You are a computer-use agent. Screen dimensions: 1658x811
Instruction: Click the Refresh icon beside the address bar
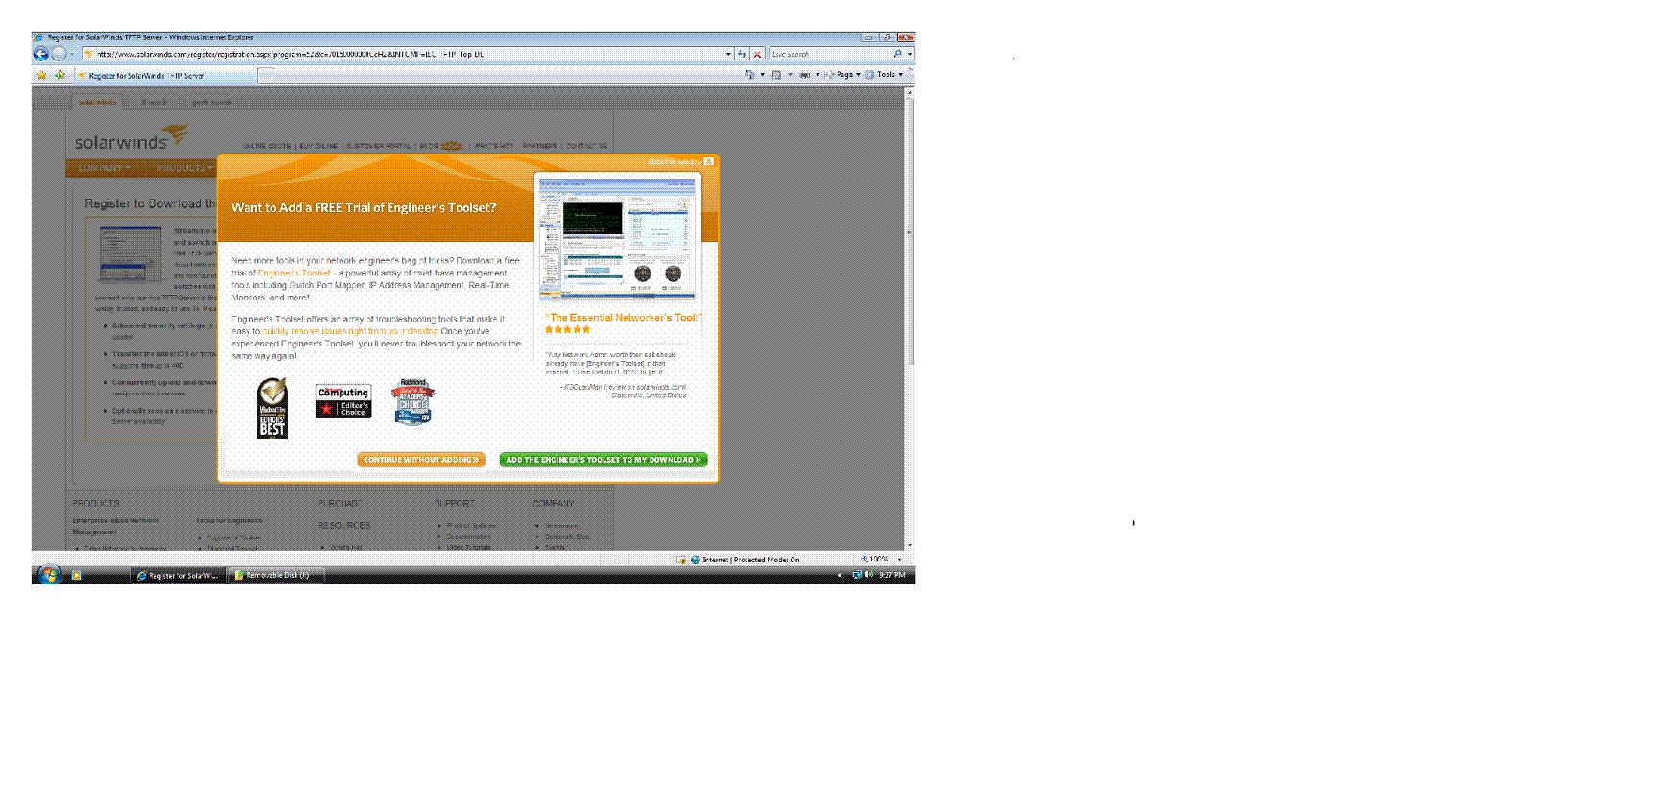click(x=742, y=54)
